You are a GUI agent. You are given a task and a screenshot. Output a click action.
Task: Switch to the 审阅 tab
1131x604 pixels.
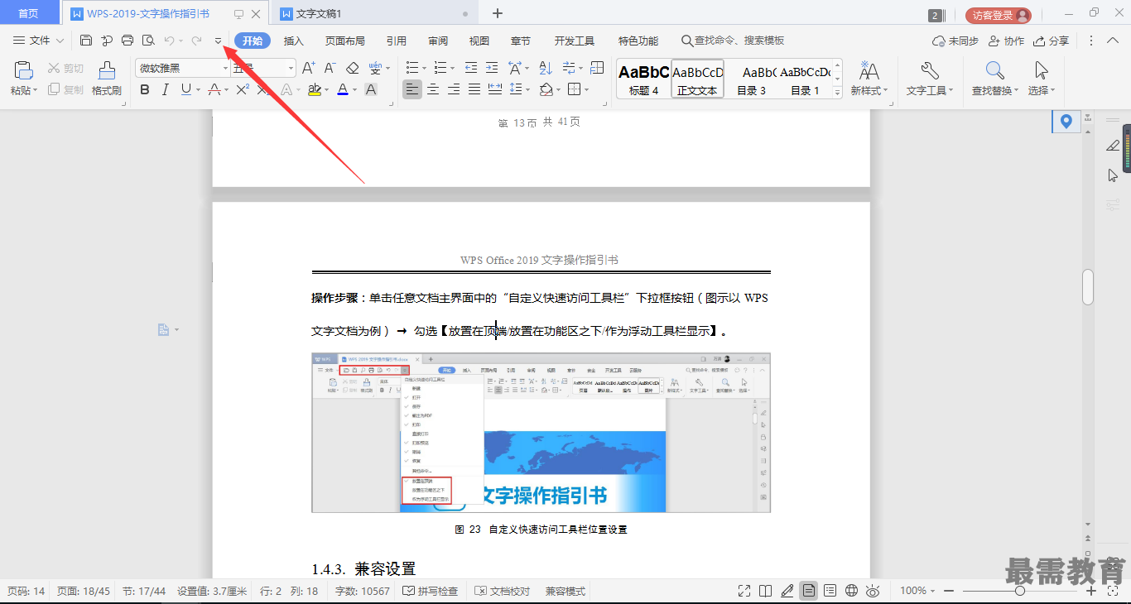438,41
